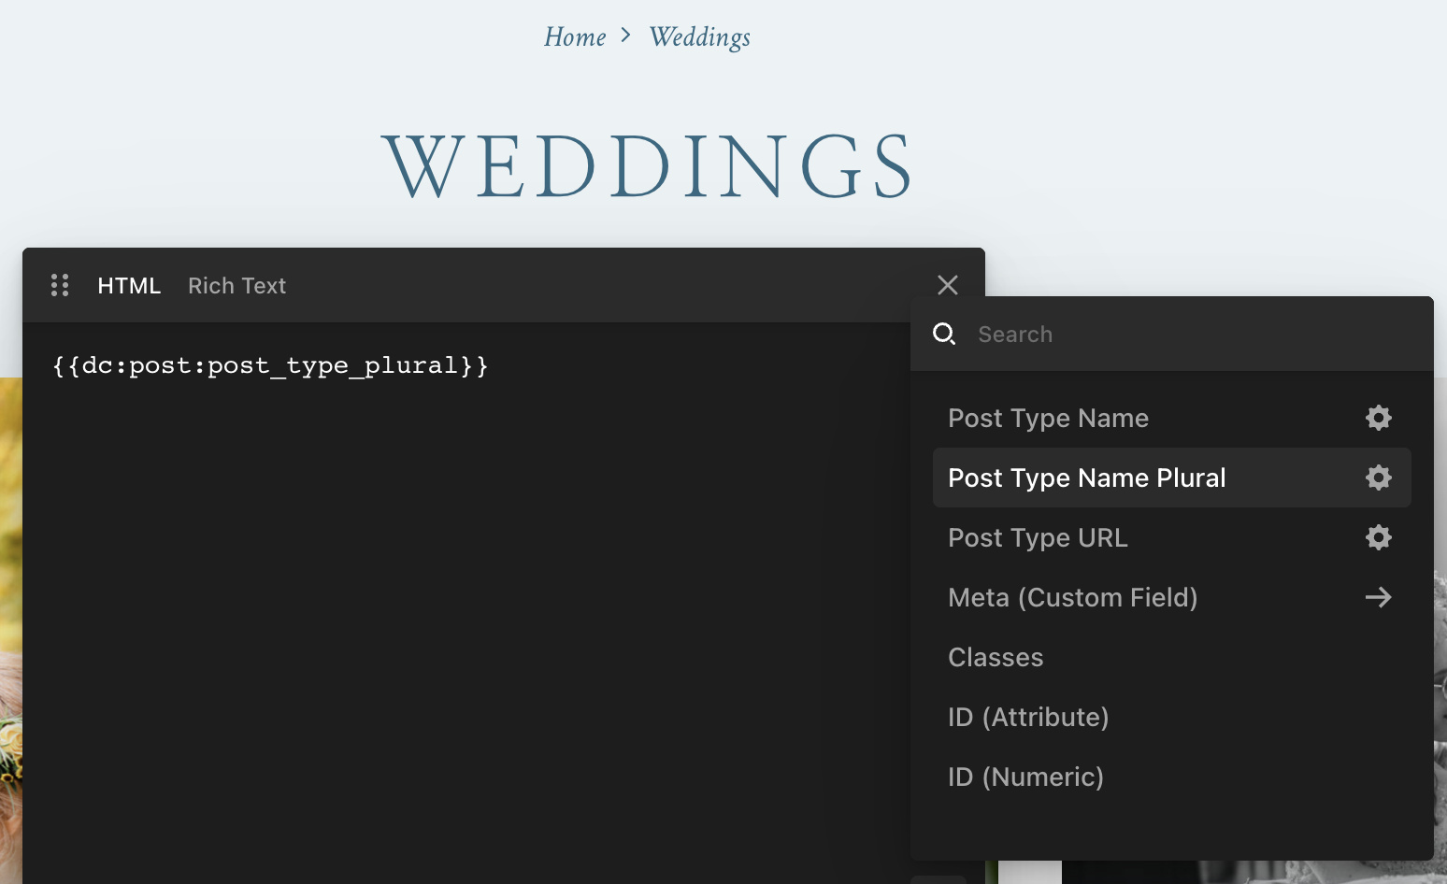Viewport: 1447px width, 884px height.
Task: Select Post Type Name option
Action: pos(1048,418)
